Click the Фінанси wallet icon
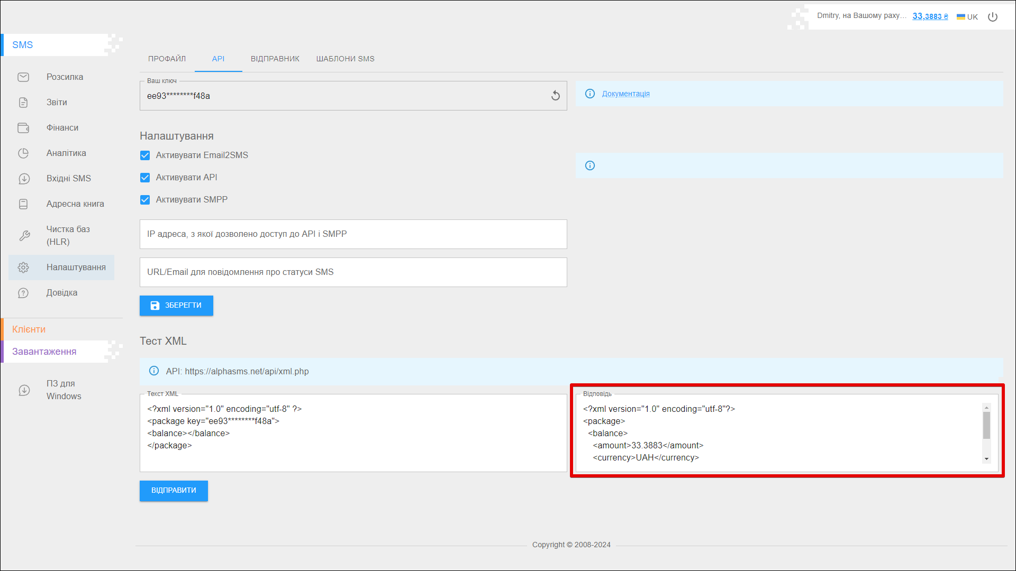The width and height of the screenshot is (1016, 571). (x=23, y=128)
